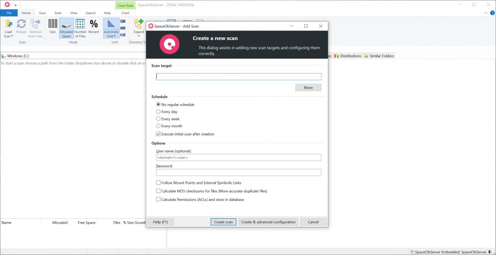Enable Calculate MD5 checksums for files
Viewport: 496px width, 255px height.
158,191
